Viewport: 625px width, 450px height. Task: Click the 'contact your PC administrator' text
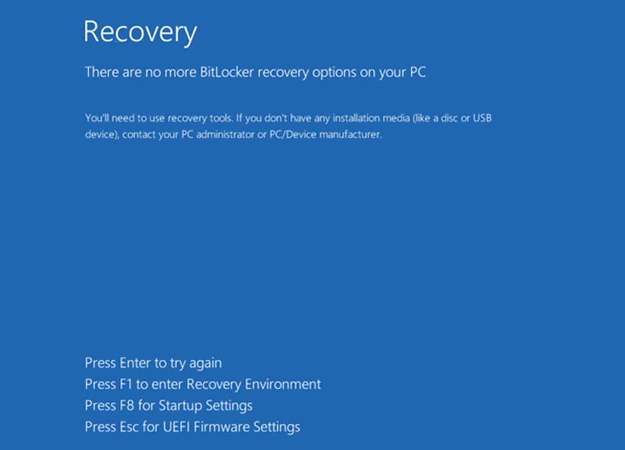(x=188, y=135)
